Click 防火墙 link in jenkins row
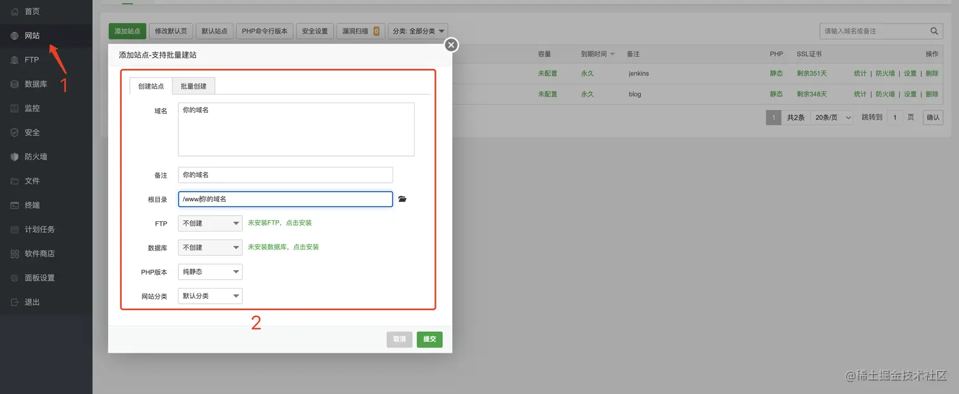This screenshot has width=959, height=394. [x=885, y=74]
